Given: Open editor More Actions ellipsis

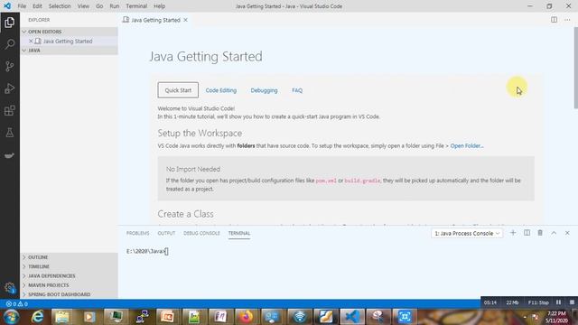Looking at the screenshot, I should click(x=567, y=20).
